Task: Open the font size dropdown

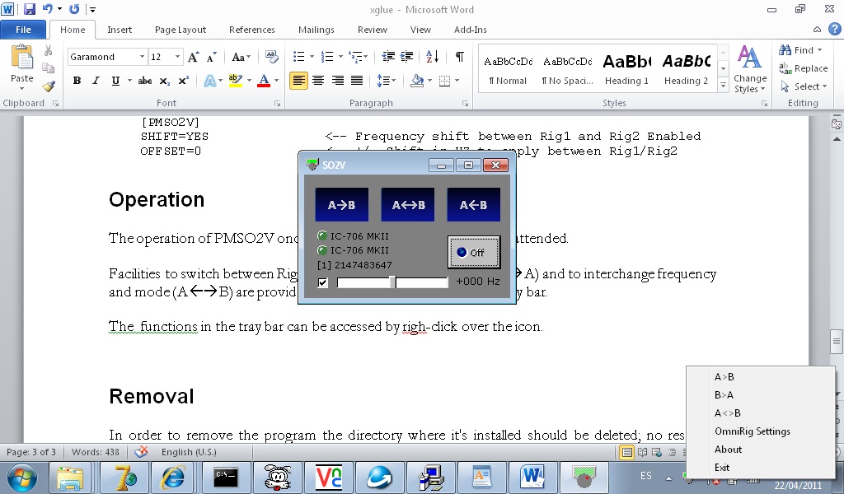Action: (177, 57)
